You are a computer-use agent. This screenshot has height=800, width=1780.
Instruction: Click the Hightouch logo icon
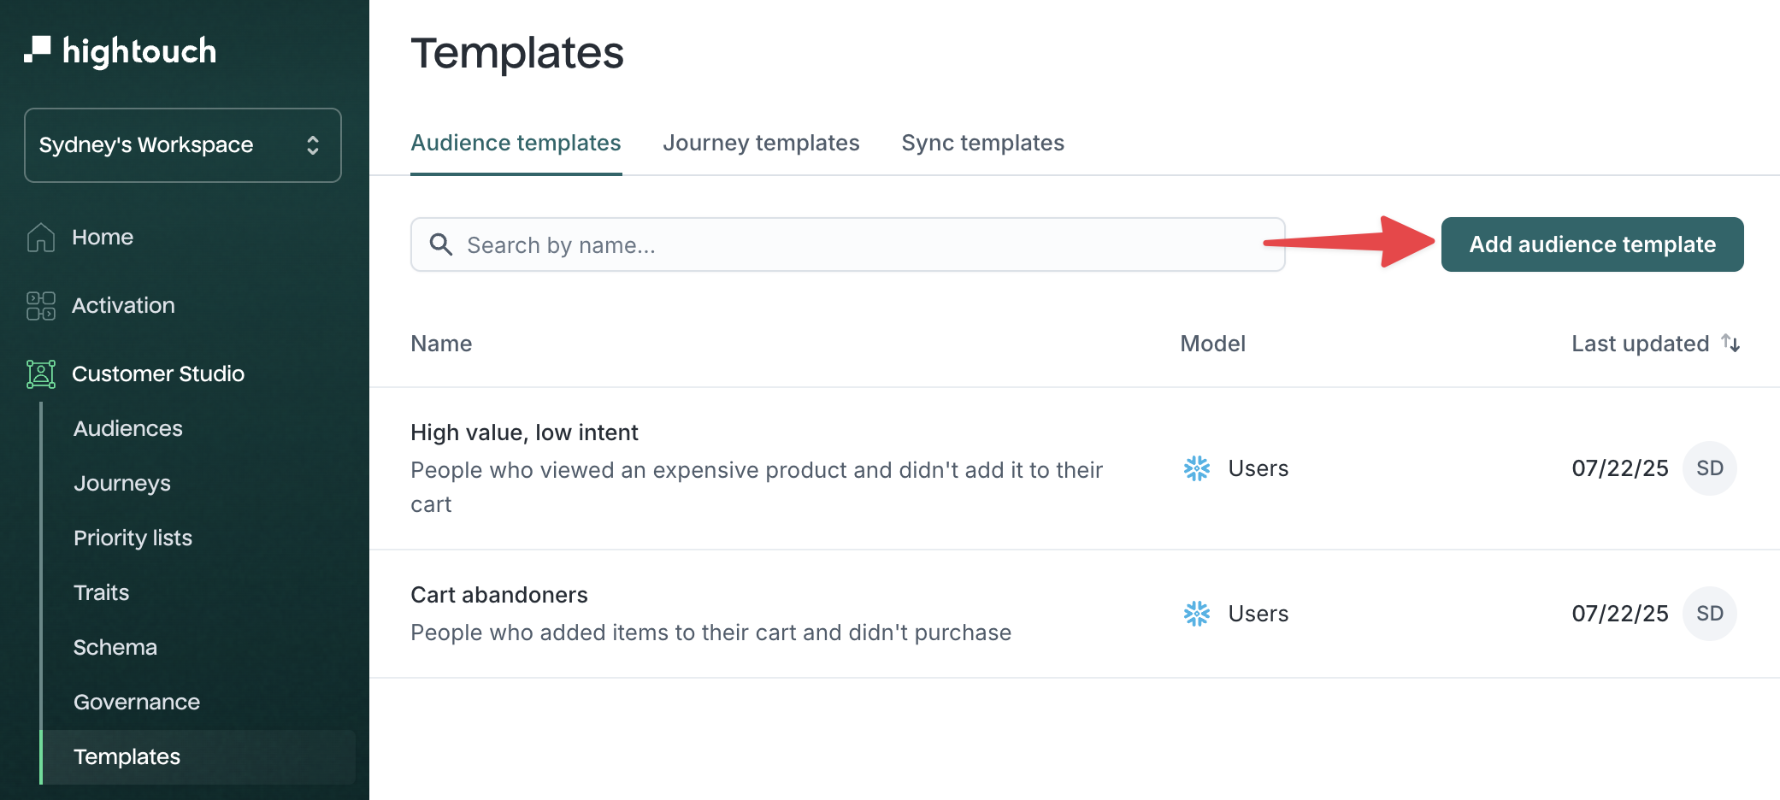point(38,50)
